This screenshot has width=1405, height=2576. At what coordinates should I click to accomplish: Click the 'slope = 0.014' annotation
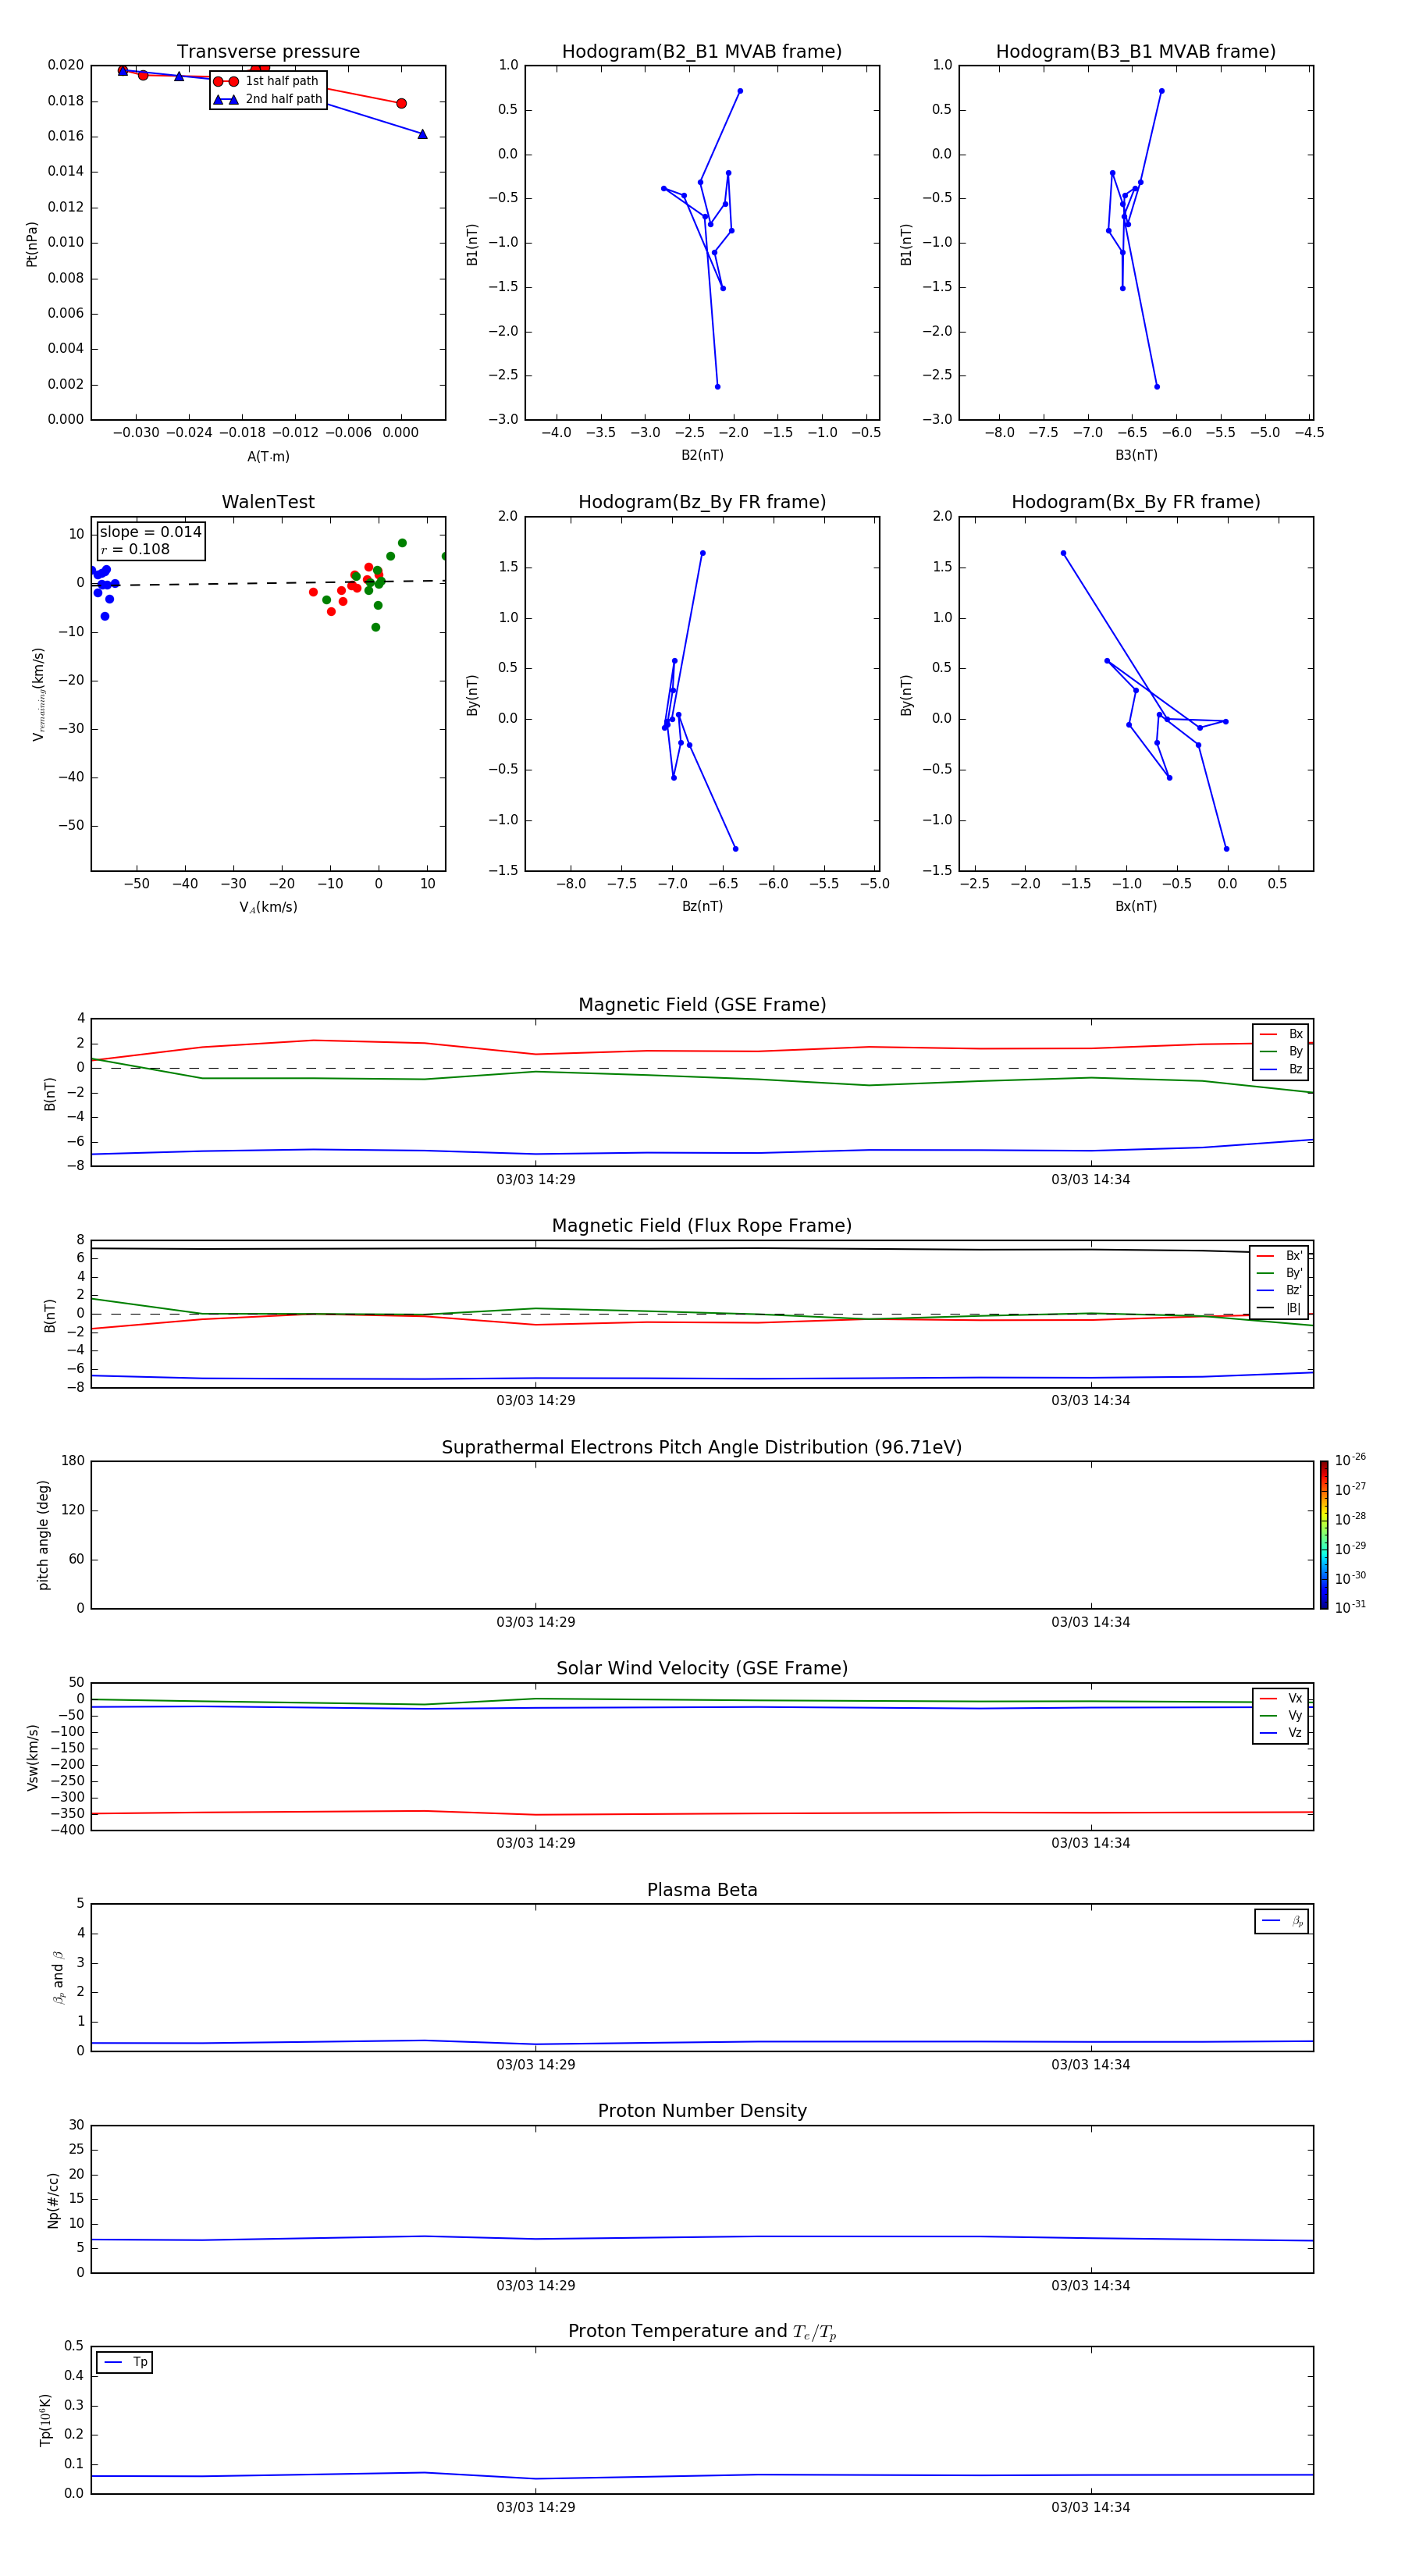[x=150, y=532]
